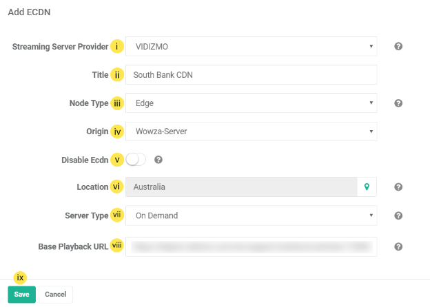Click help icon for Base Playback URL
The height and width of the screenshot is (307, 430).
[398, 246]
